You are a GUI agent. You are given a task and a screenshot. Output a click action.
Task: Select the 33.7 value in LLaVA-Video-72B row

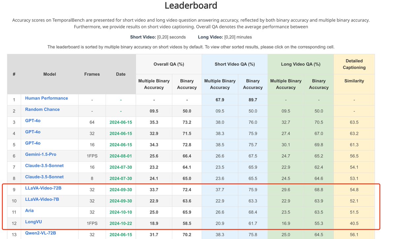coord(154,190)
